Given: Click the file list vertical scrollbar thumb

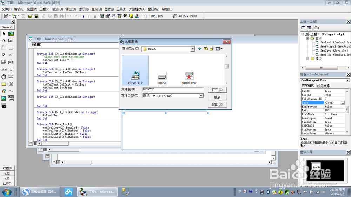Looking at the screenshot, I should tap(226, 66).
